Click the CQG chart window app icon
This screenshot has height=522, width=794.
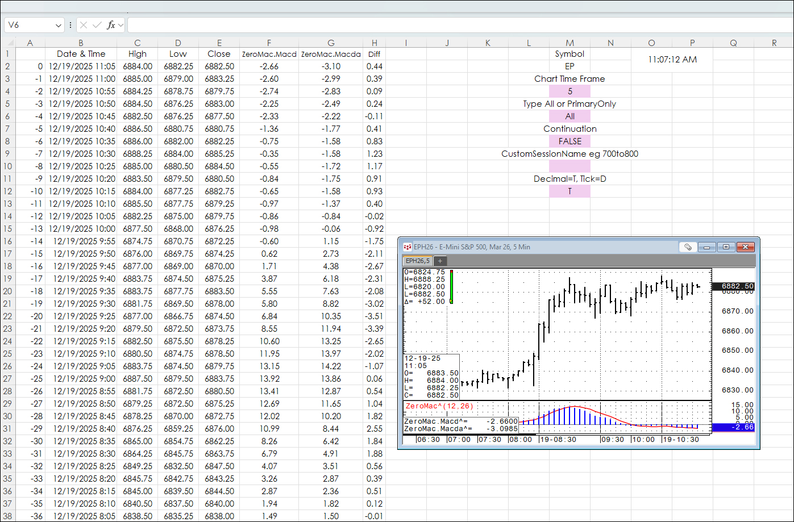pyautogui.click(x=407, y=247)
